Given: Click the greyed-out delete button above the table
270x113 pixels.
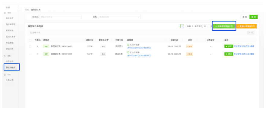Looking at the screenshot, I should [251, 32].
